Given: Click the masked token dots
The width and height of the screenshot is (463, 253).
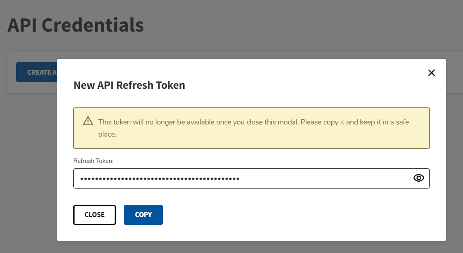Looking at the screenshot, I should pyautogui.click(x=160, y=178).
